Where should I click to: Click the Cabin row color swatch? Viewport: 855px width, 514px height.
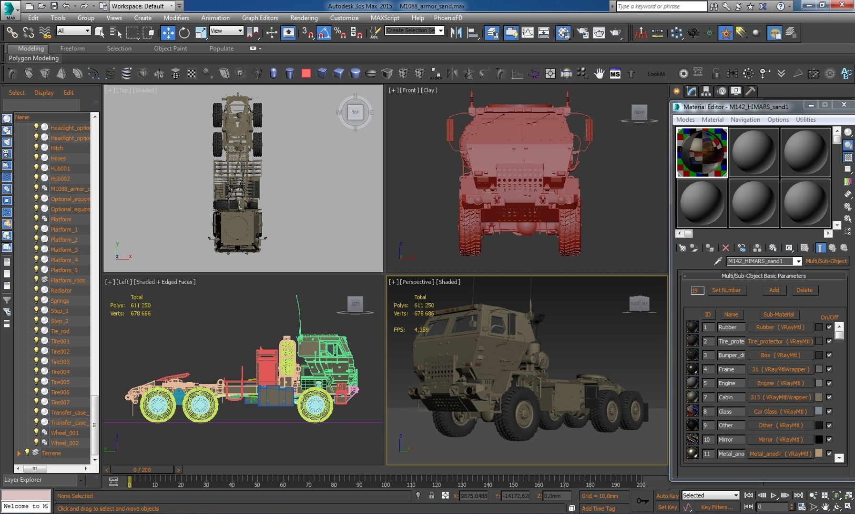(x=819, y=397)
